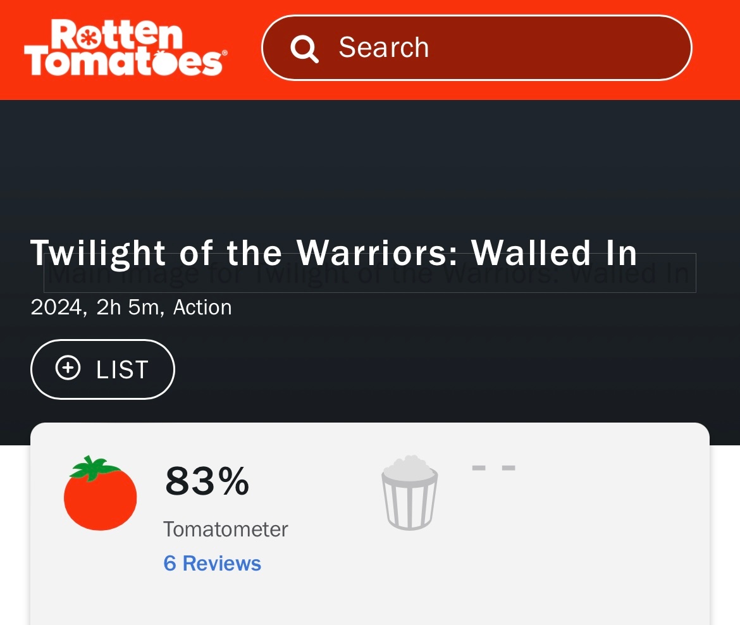Viewport: 740px width, 625px height.
Task: Click the gray popcorn bucket icon
Action: pyautogui.click(x=410, y=493)
